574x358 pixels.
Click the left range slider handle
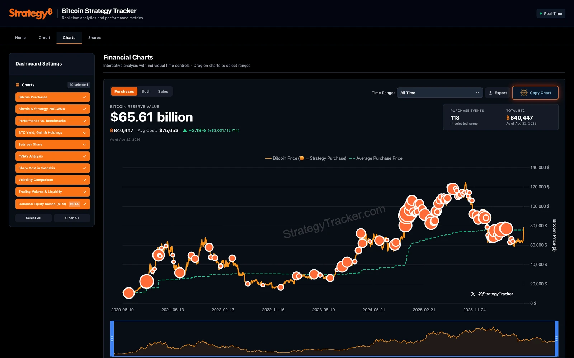pos(112,338)
